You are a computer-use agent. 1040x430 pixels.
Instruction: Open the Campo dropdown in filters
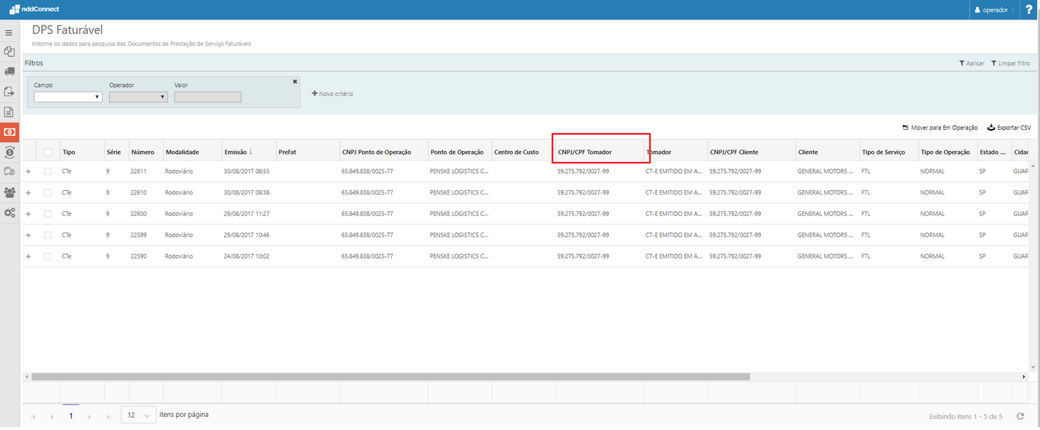click(x=68, y=97)
